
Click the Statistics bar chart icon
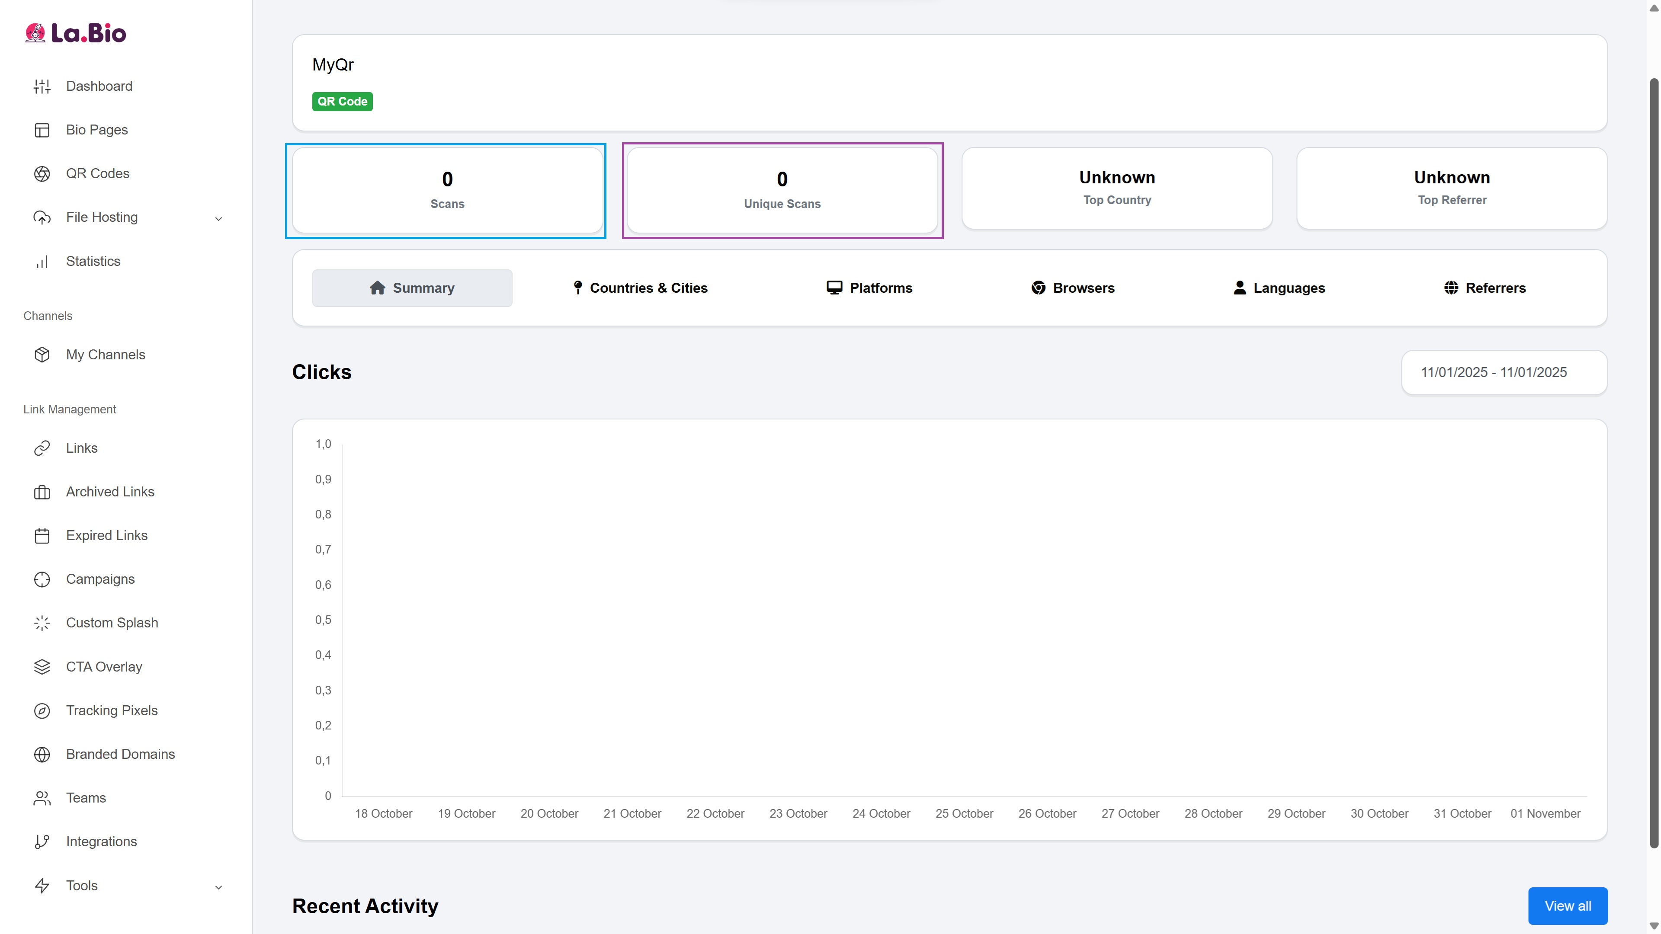[x=42, y=262]
